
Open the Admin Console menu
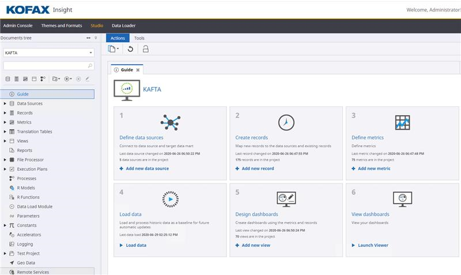coord(18,25)
